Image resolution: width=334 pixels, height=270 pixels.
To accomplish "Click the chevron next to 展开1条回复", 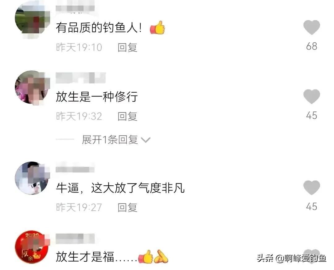I will (x=146, y=140).
